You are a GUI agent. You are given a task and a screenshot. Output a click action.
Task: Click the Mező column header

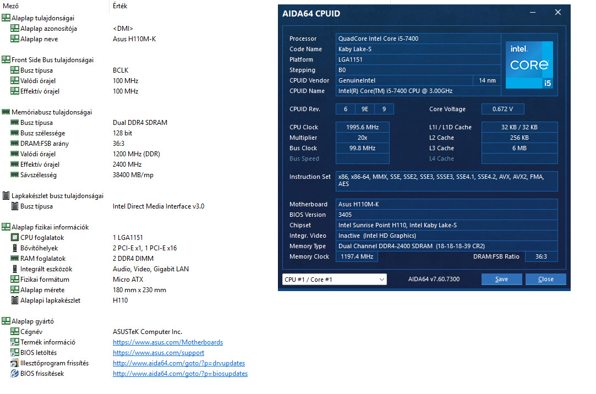point(10,6)
